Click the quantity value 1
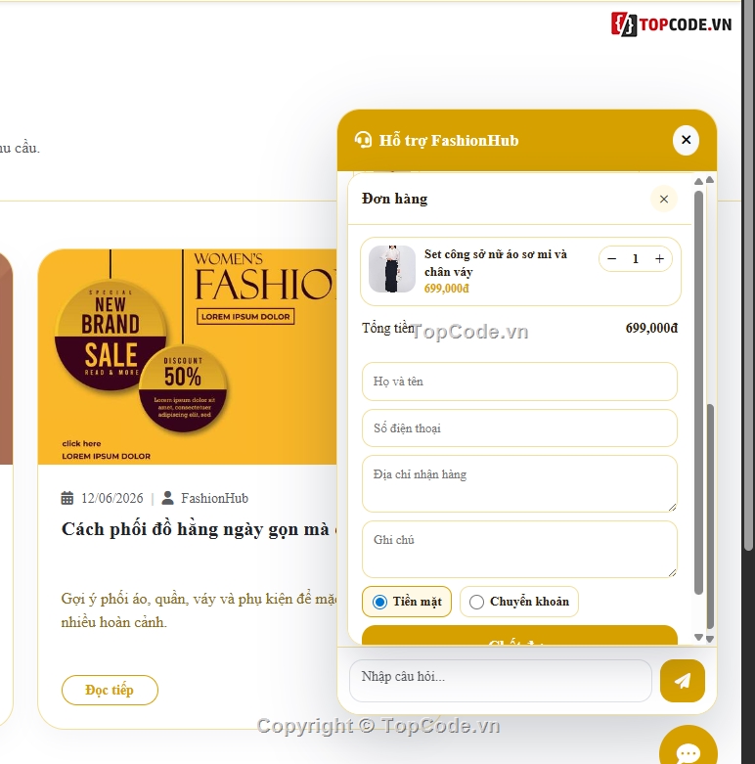 coord(635,258)
